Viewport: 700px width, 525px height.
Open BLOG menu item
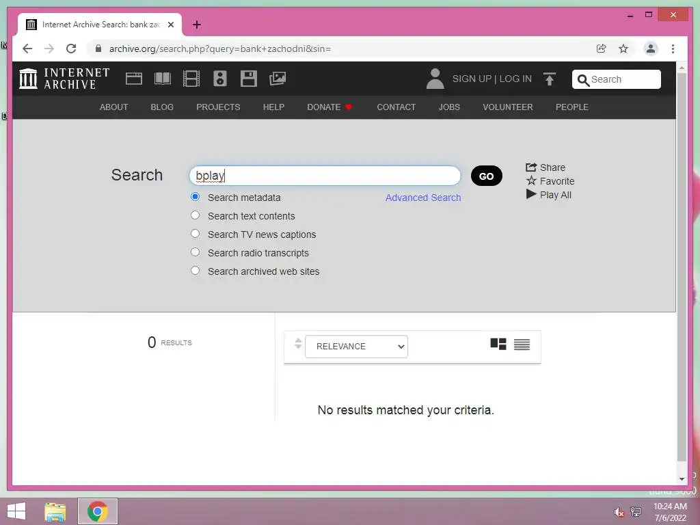click(162, 107)
